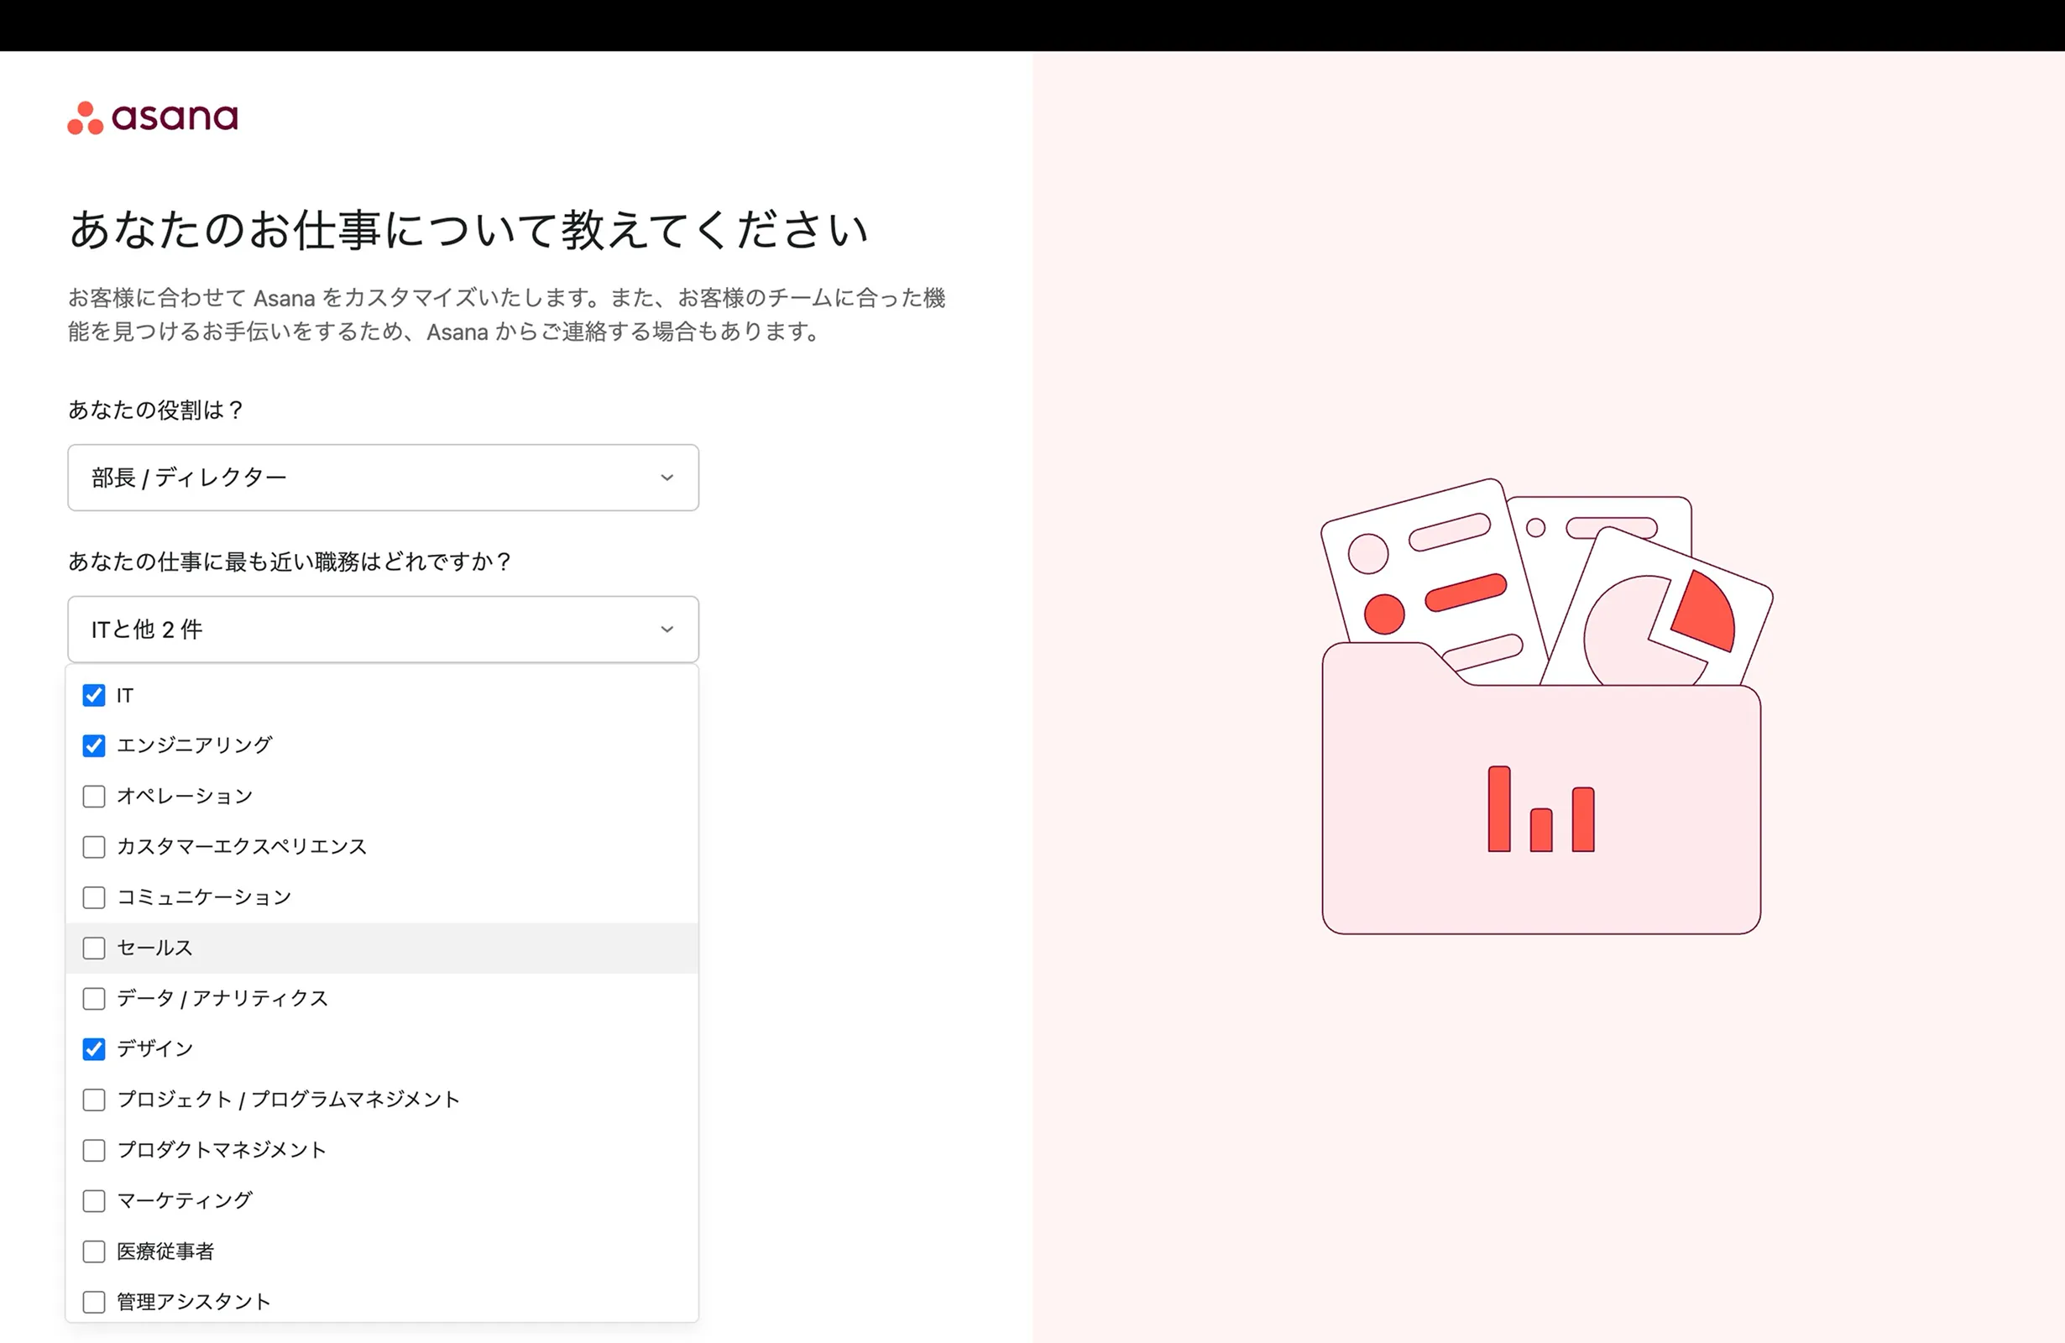Click the folder illustration on the right
The width and height of the screenshot is (2065, 1343).
tap(1547, 706)
